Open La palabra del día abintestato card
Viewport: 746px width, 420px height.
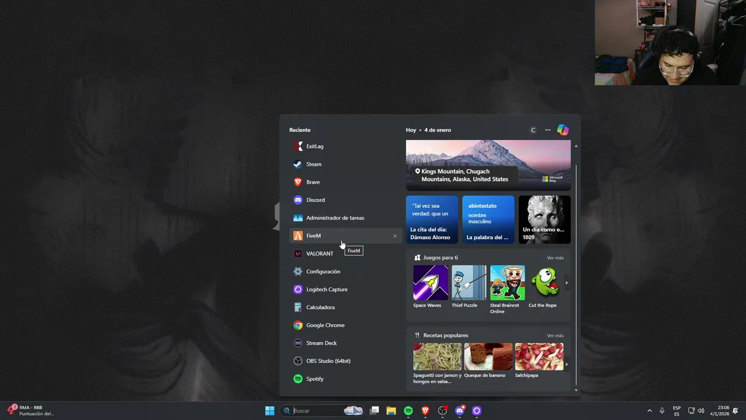click(488, 219)
